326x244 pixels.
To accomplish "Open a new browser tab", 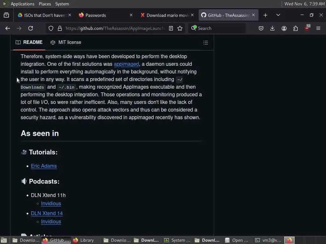I will (265, 15).
